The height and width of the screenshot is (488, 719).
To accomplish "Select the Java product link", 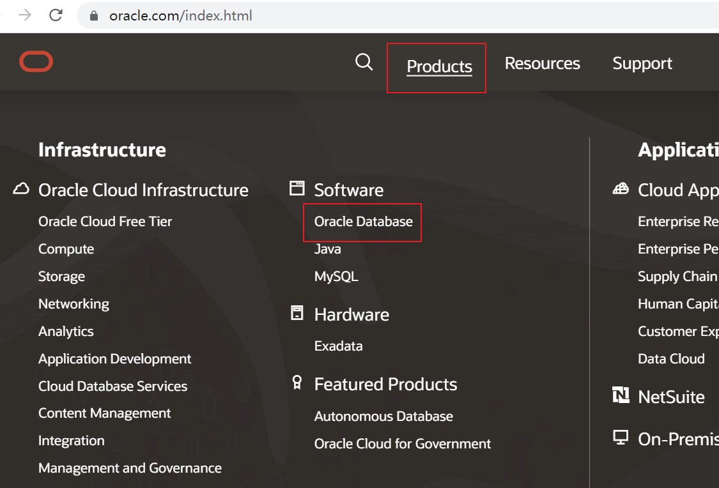I will click(327, 249).
